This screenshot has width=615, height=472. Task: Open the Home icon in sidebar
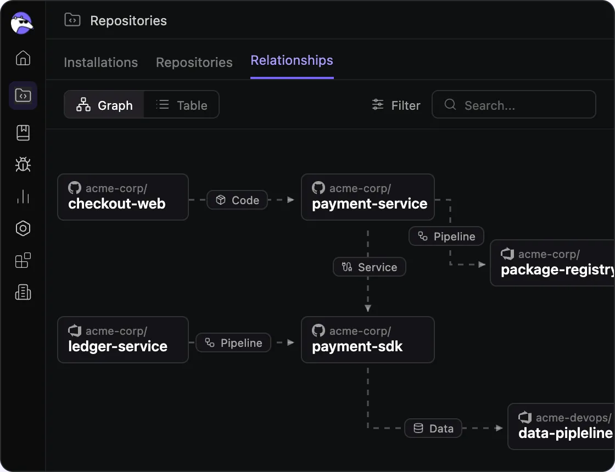tap(23, 58)
